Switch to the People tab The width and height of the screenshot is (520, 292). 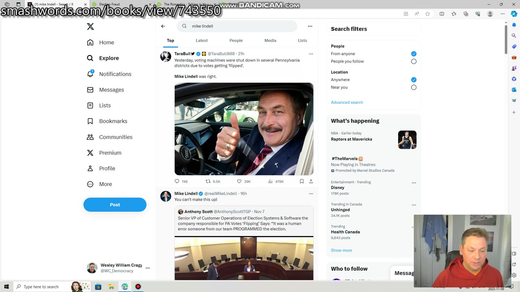click(236, 41)
